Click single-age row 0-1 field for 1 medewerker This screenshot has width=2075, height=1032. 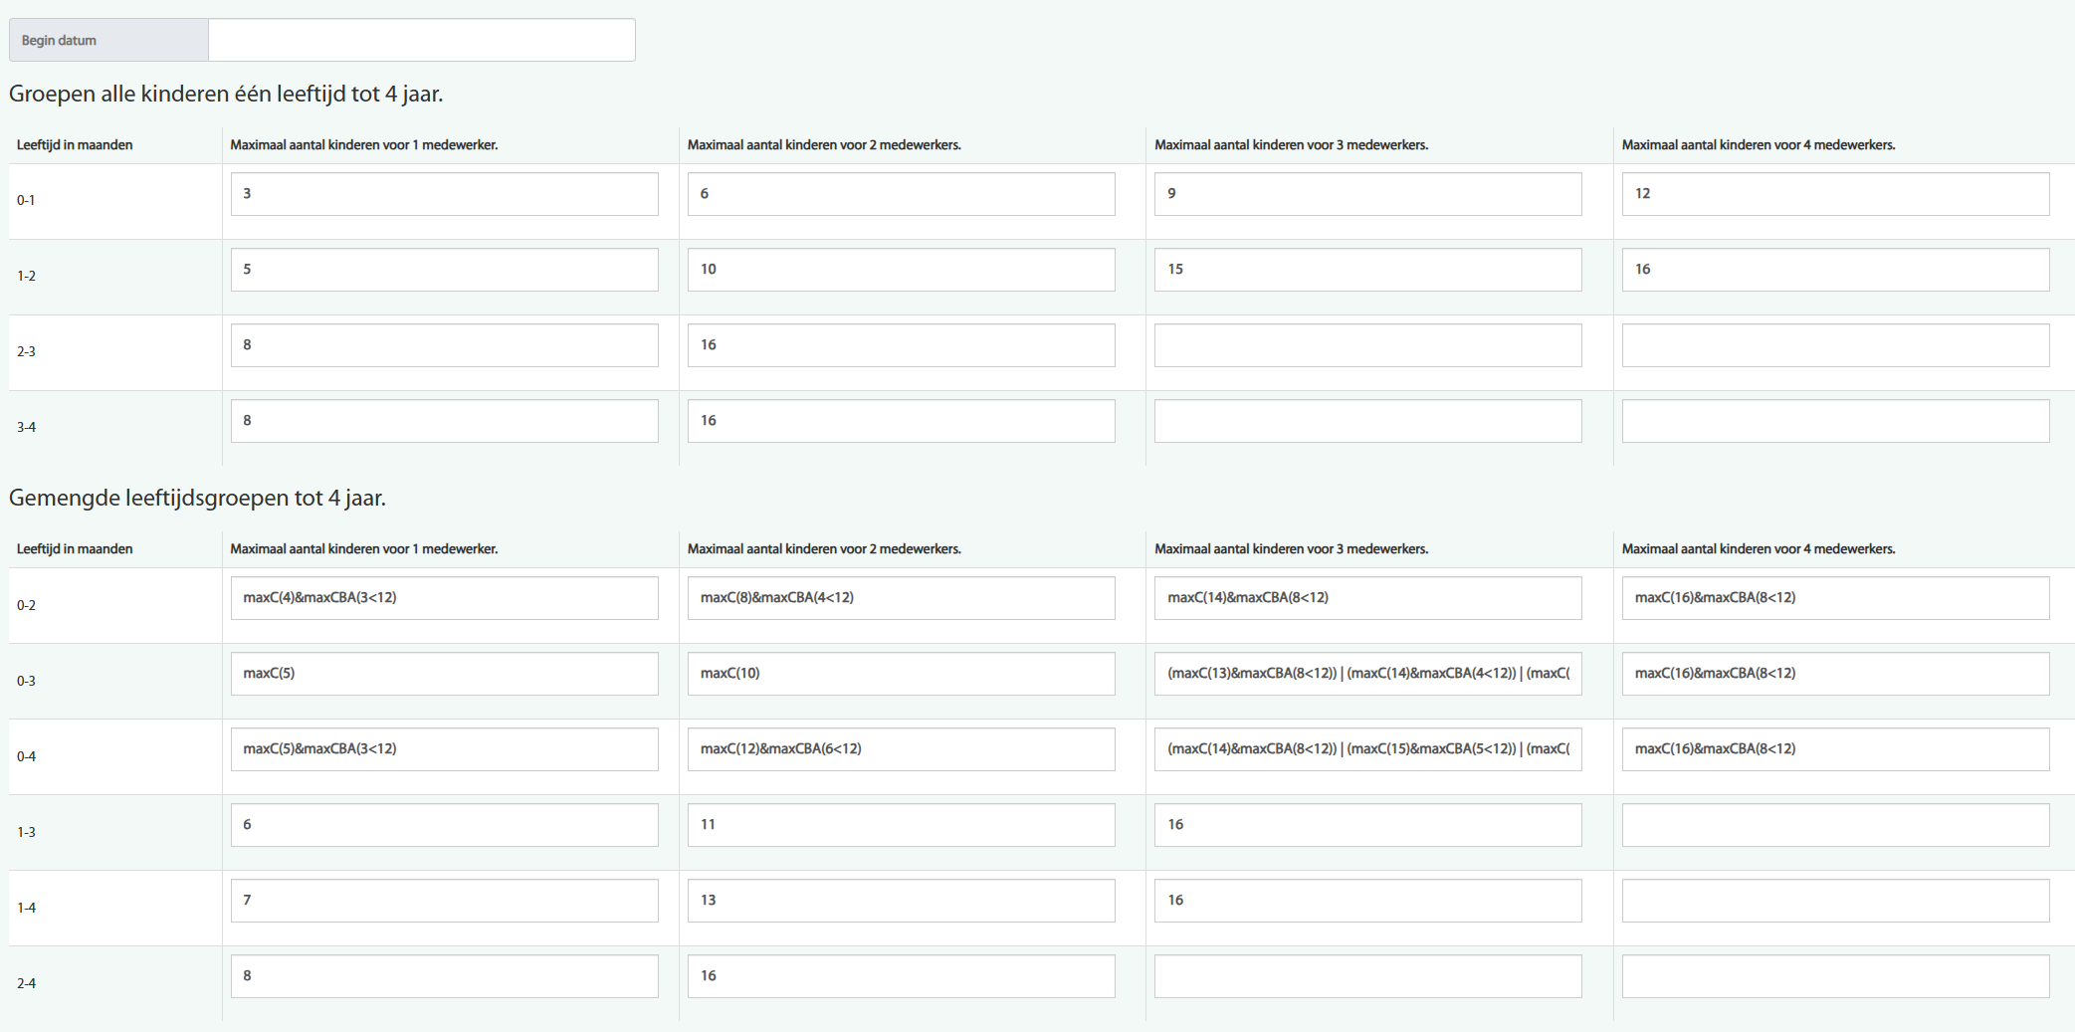click(444, 194)
